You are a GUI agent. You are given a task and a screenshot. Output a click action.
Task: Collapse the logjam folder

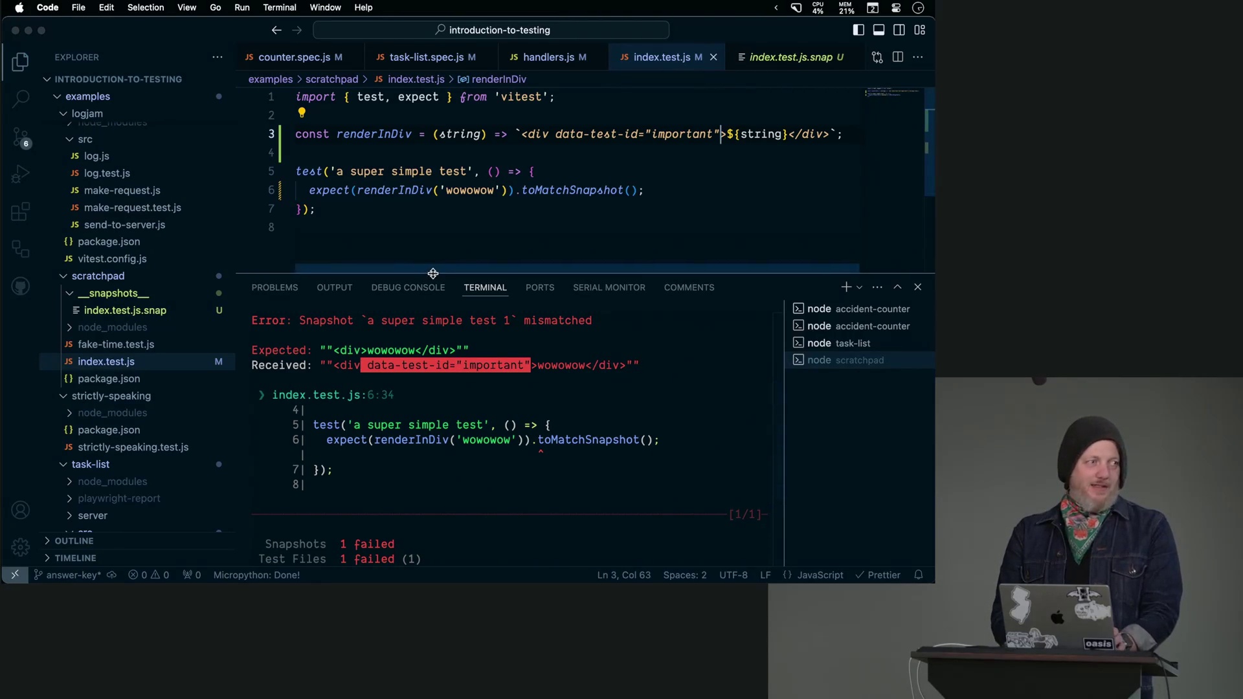[87, 113]
